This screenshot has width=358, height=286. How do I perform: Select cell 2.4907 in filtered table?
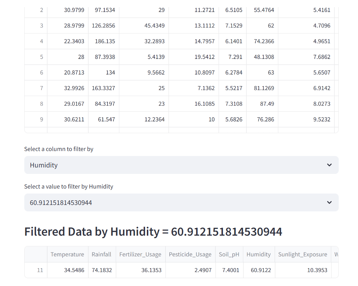tap(190, 270)
